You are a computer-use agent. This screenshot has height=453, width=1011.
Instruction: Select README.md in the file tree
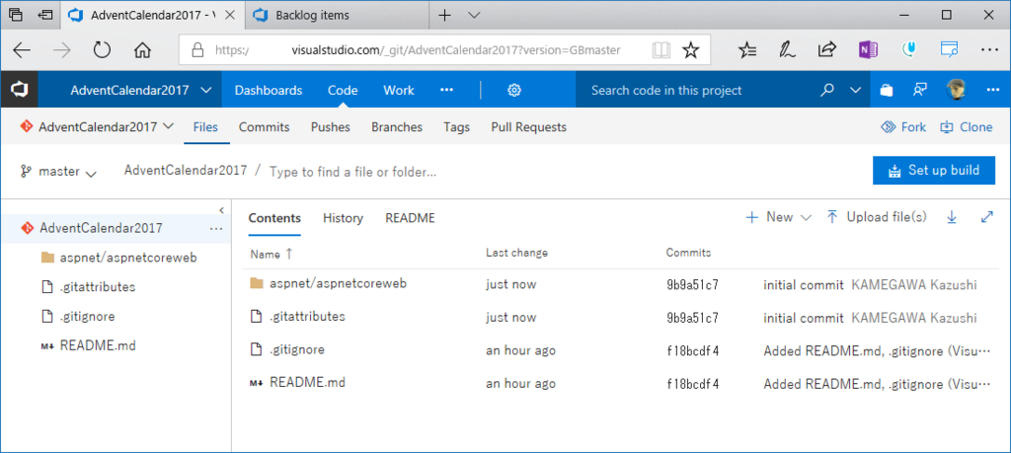coord(98,346)
